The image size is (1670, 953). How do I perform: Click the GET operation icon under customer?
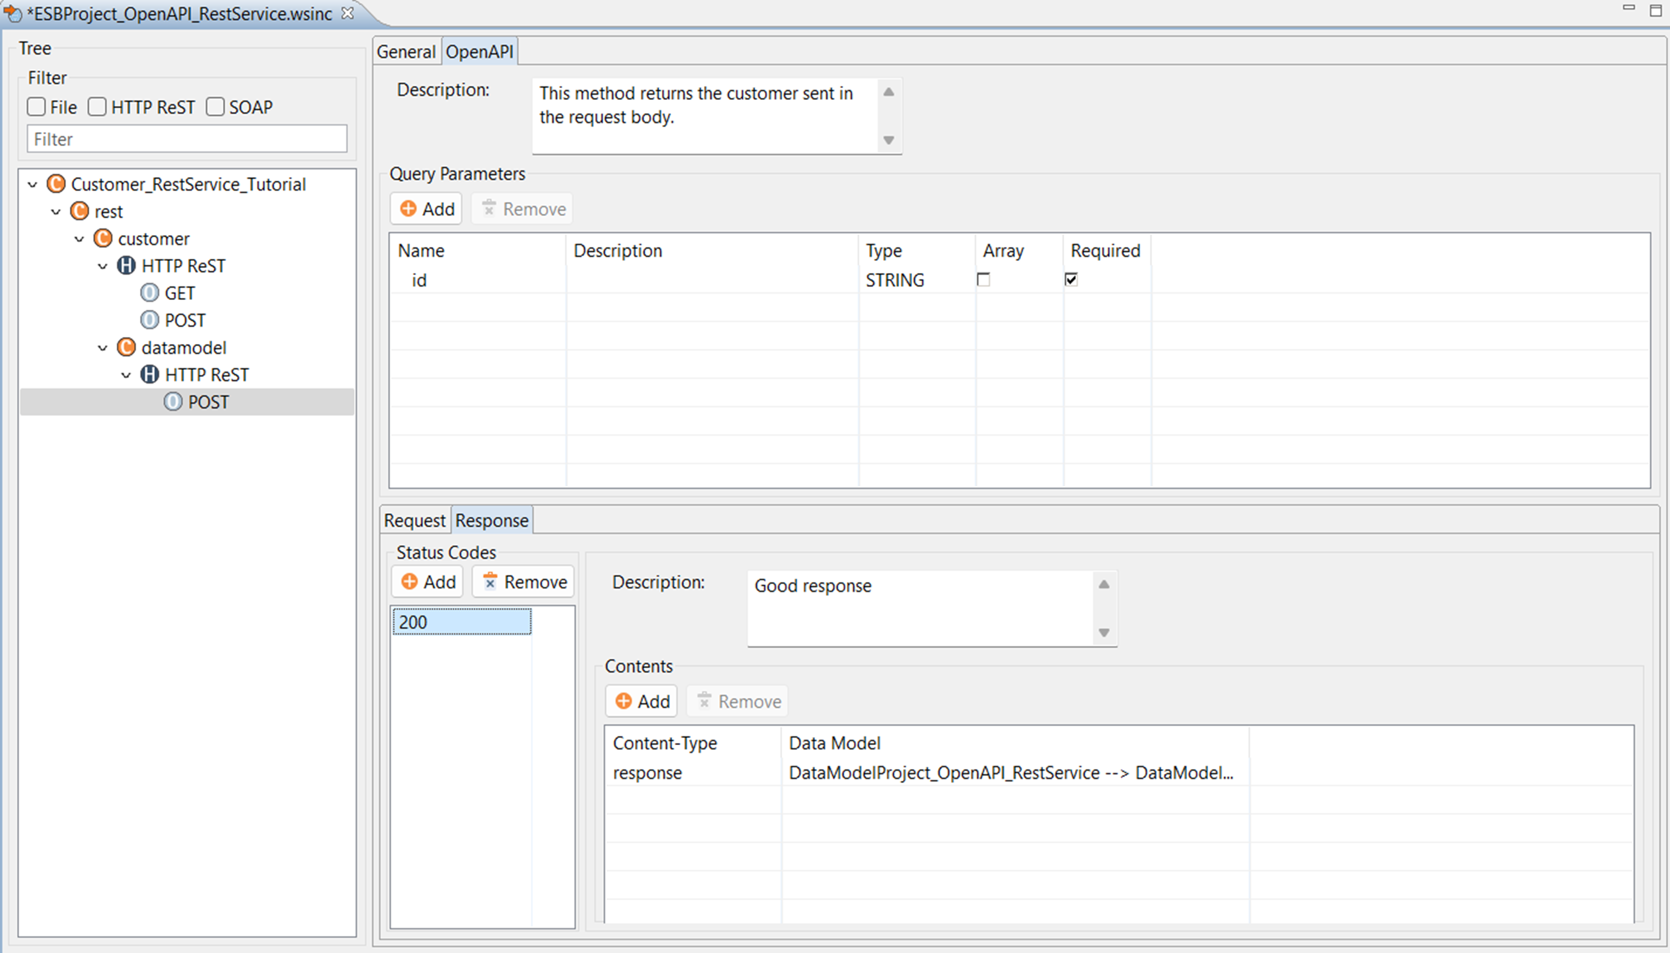(150, 293)
